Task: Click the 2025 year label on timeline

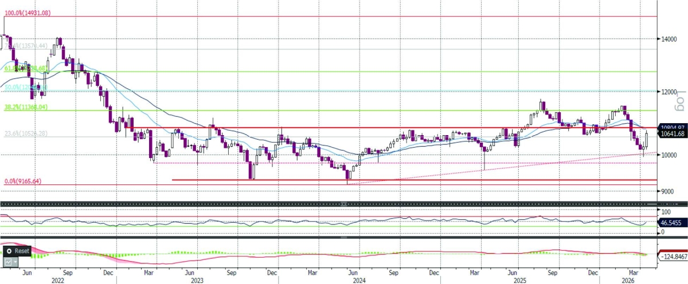Action: (521, 281)
